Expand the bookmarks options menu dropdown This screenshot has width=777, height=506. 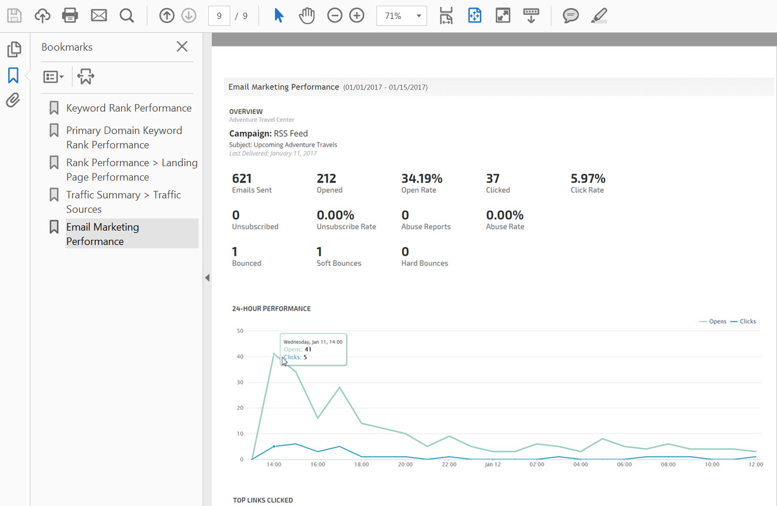tap(54, 76)
